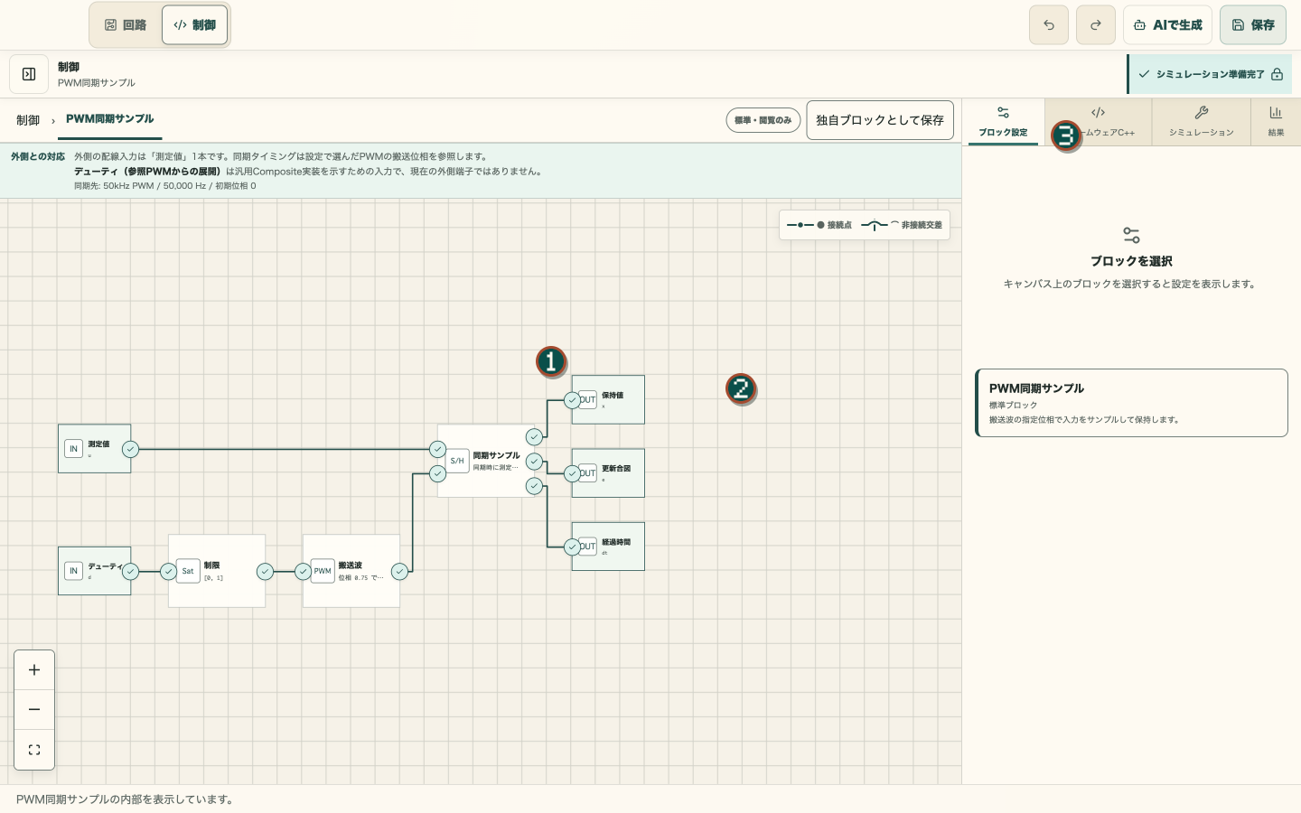Click the PWM同期サンプル breadcrumb tab
This screenshot has width=1301, height=813.
click(109, 119)
